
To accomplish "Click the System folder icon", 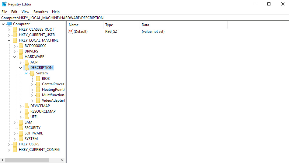I will click(x=33, y=73).
